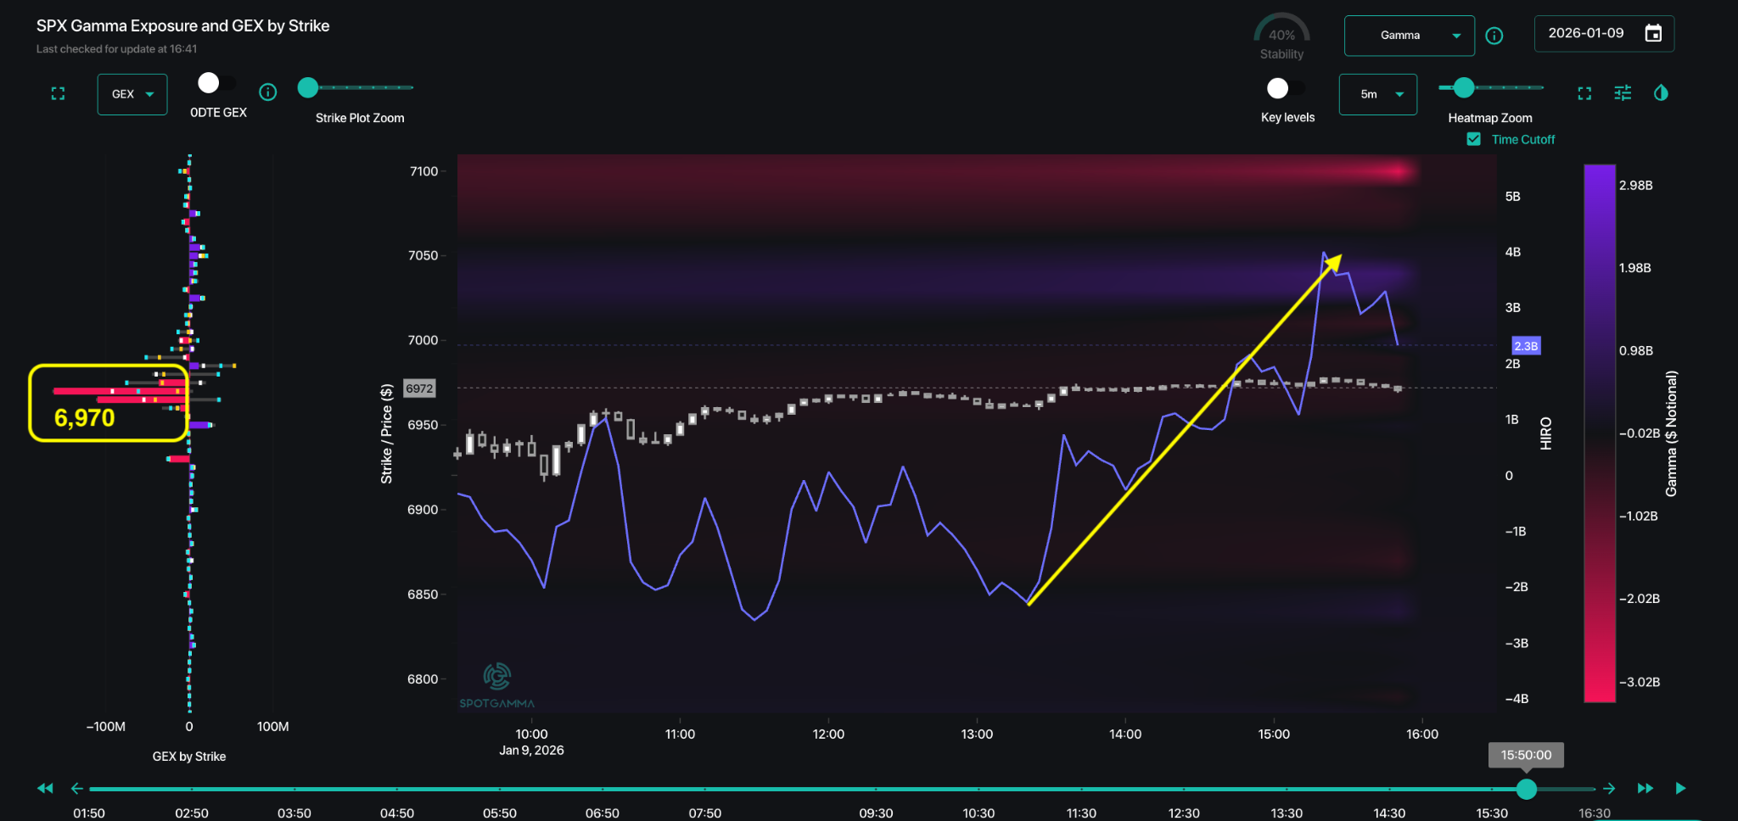1738x821 pixels.
Task: Expand the heatmap chart to fullscreen
Action: (x=1584, y=93)
